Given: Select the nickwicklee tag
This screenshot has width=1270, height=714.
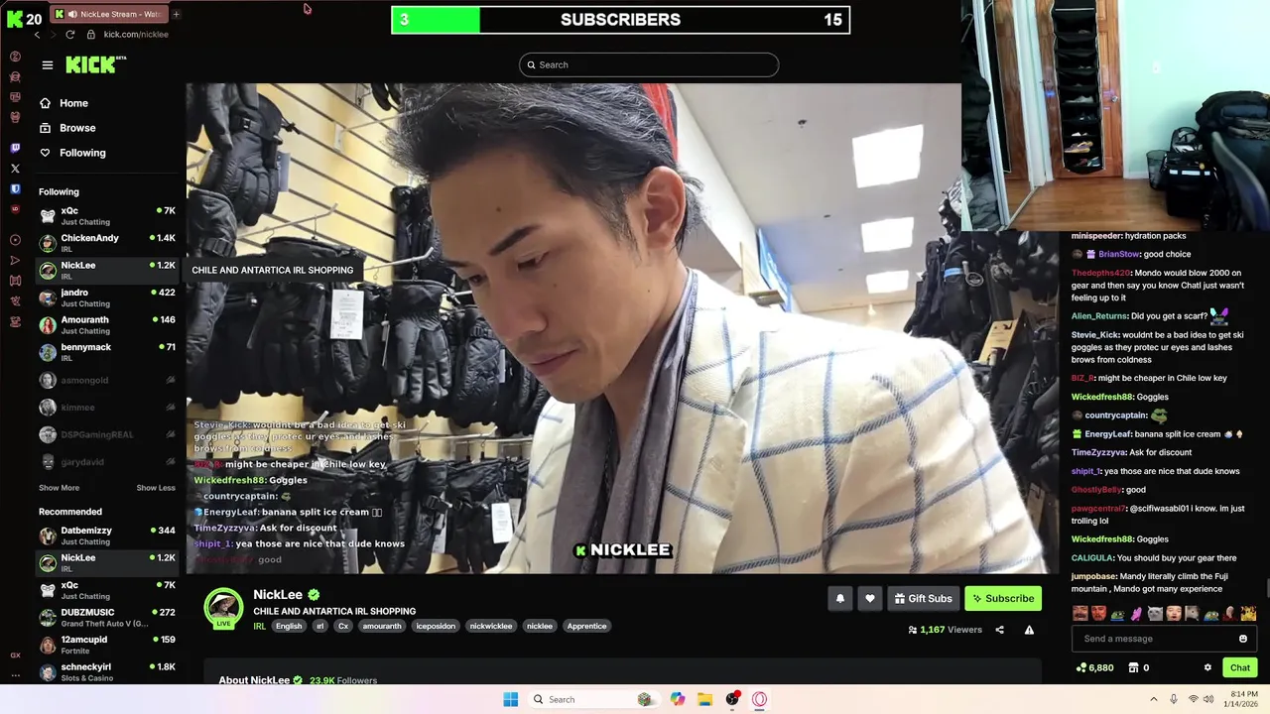Looking at the screenshot, I should coord(491,626).
